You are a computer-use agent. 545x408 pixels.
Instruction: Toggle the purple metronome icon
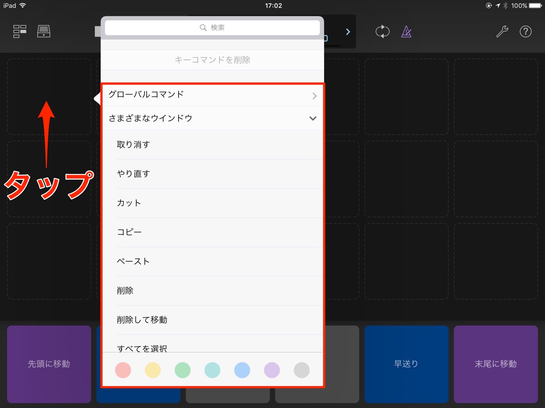(x=406, y=31)
